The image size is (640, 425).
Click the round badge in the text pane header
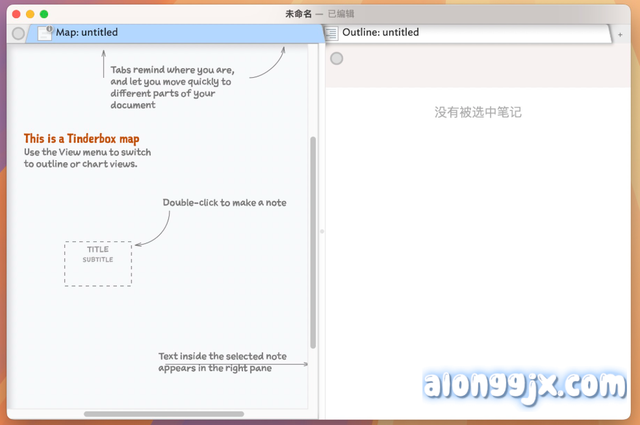[337, 58]
